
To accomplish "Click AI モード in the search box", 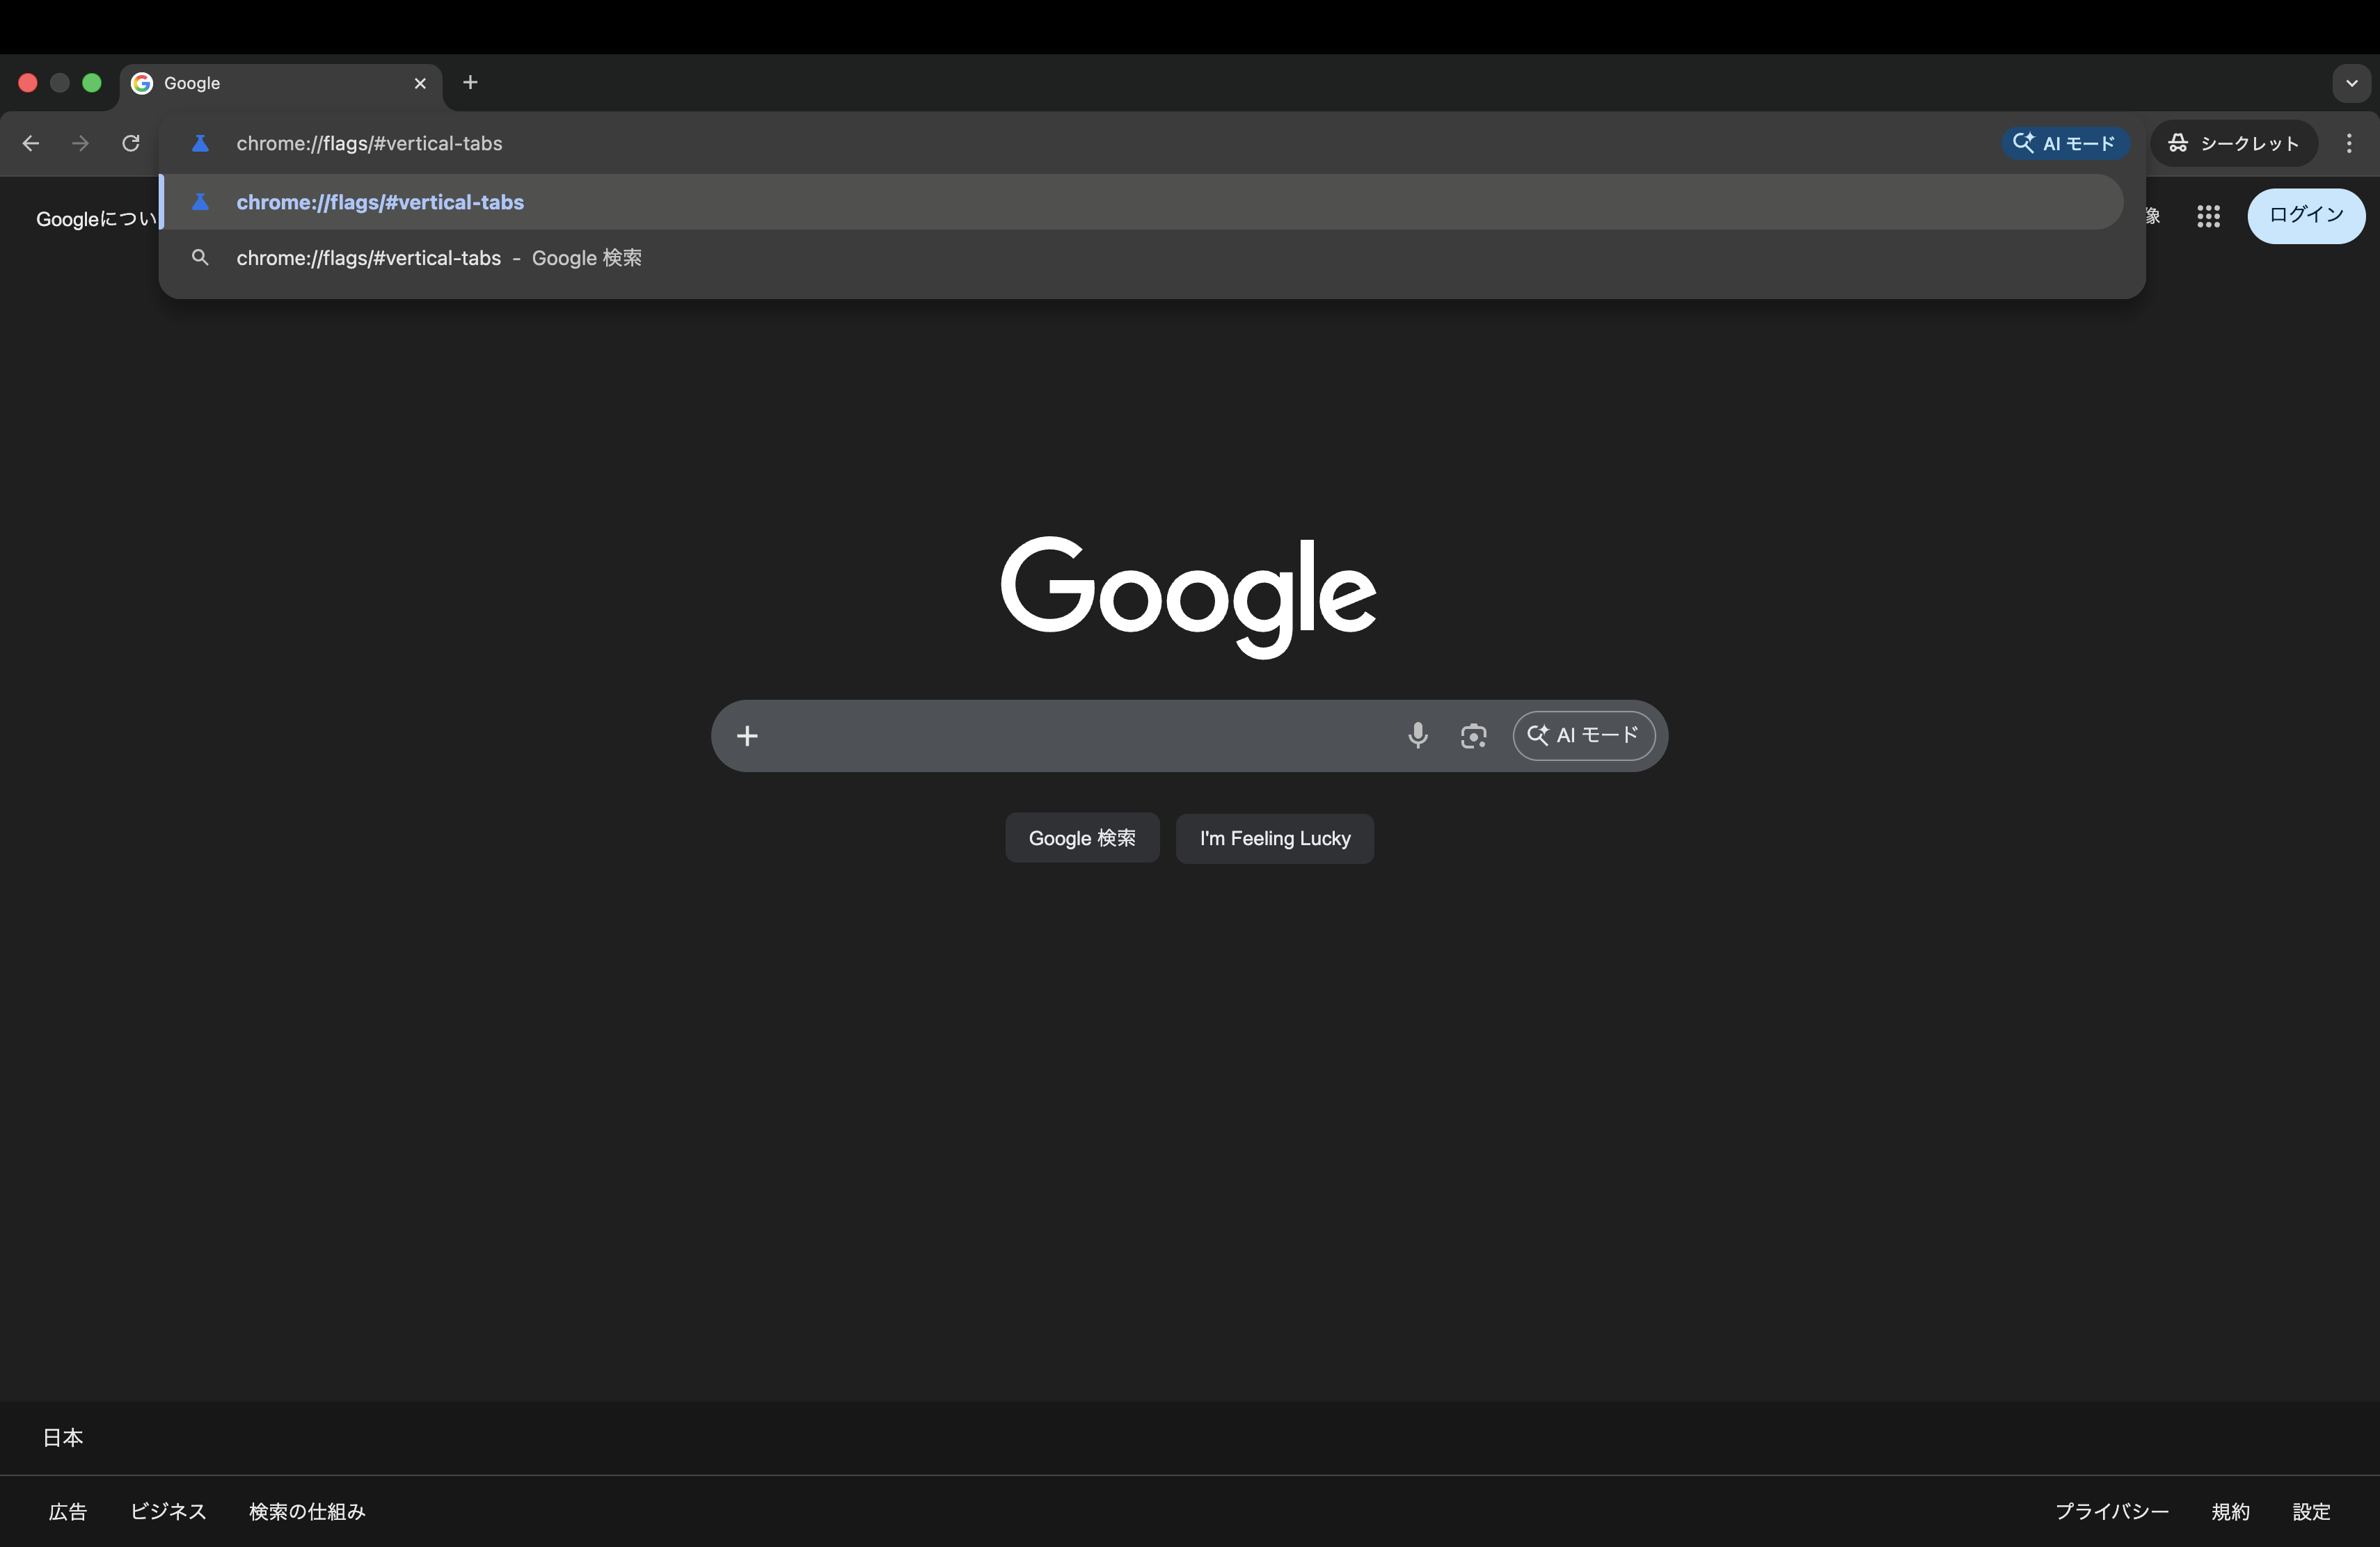I will tap(1583, 735).
